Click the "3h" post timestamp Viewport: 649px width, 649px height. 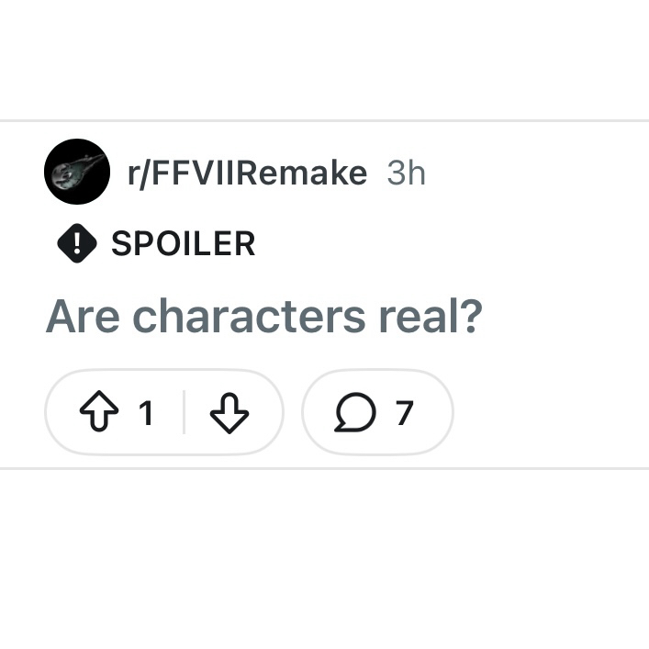click(x=406, y=173)
